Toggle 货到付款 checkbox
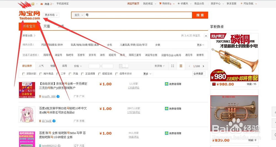The width and height of the screenshot is (276, 147). click(23, 74)
